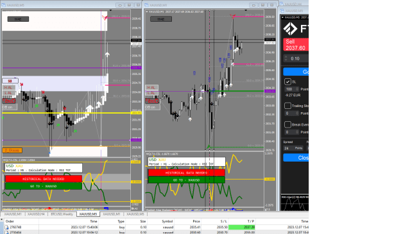This screenshot has height=234, width=401.
Task: Click the WAE button in the XAUUSD,M5 chart
Action: pos(18,19)
